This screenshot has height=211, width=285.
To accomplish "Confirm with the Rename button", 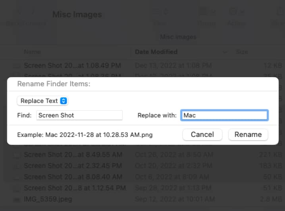I will 248,135.
